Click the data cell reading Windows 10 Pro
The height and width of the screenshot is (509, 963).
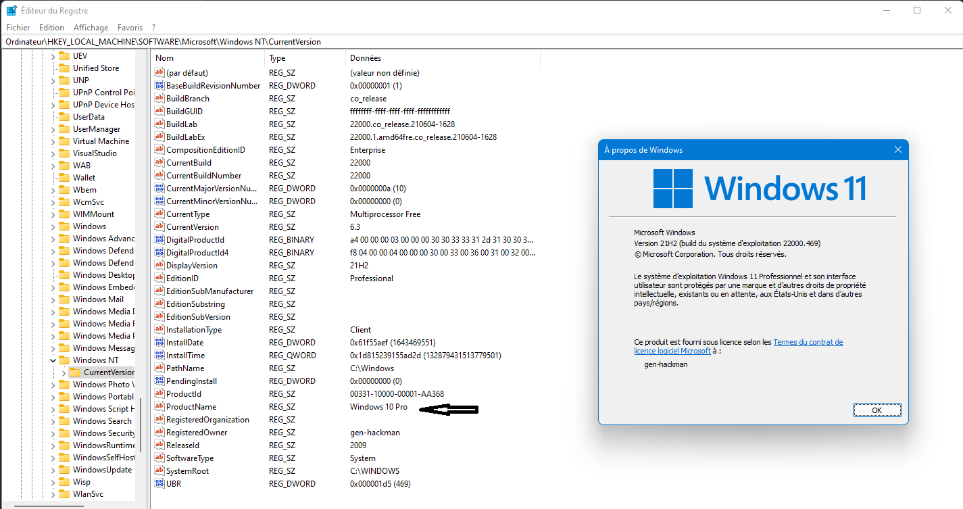pos(378,407)
